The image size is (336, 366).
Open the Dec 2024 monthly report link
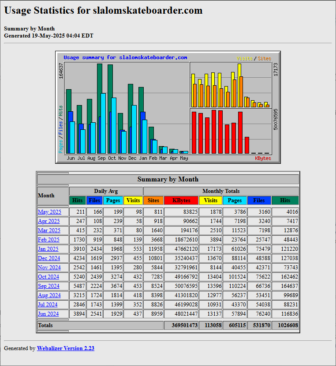[49, 258]
